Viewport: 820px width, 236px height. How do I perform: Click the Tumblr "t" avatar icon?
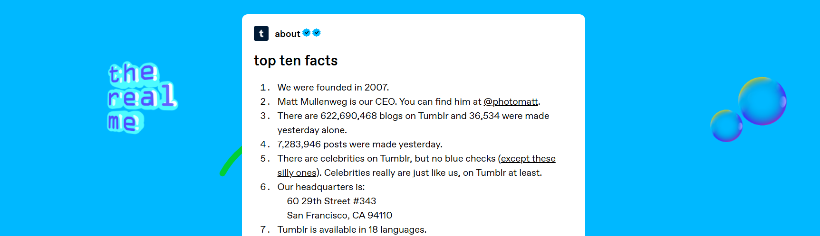coord(261,34)
